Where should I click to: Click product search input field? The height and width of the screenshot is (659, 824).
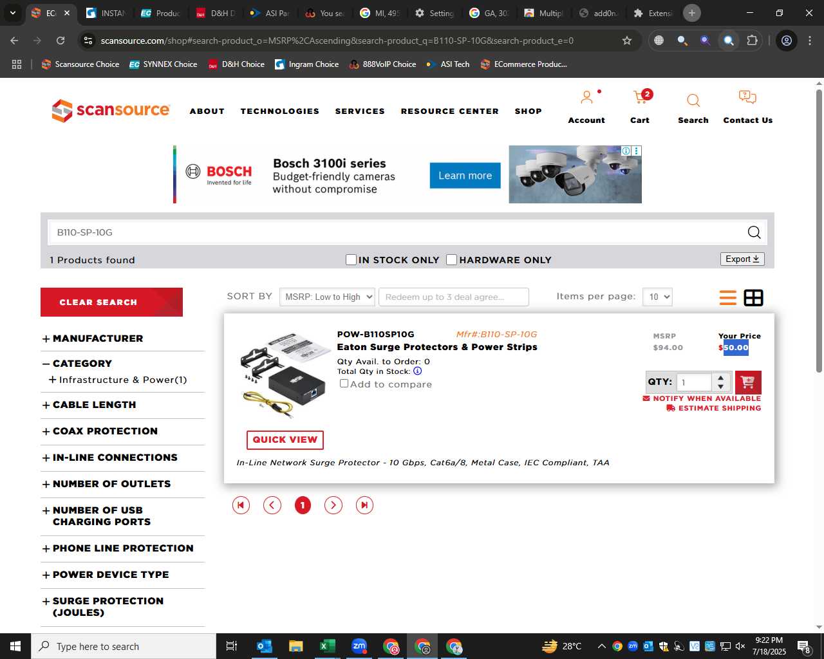[396, 232]
